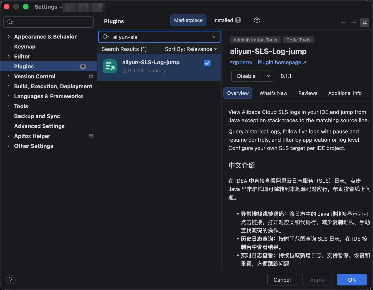Click the Installed count badge
This screenshot has height=290, width=373.
click(238, 20)
